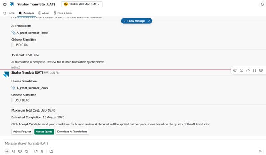Click Download AI Translations

[72, 132]
